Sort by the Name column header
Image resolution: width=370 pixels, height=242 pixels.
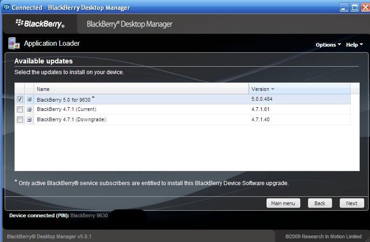141,89
